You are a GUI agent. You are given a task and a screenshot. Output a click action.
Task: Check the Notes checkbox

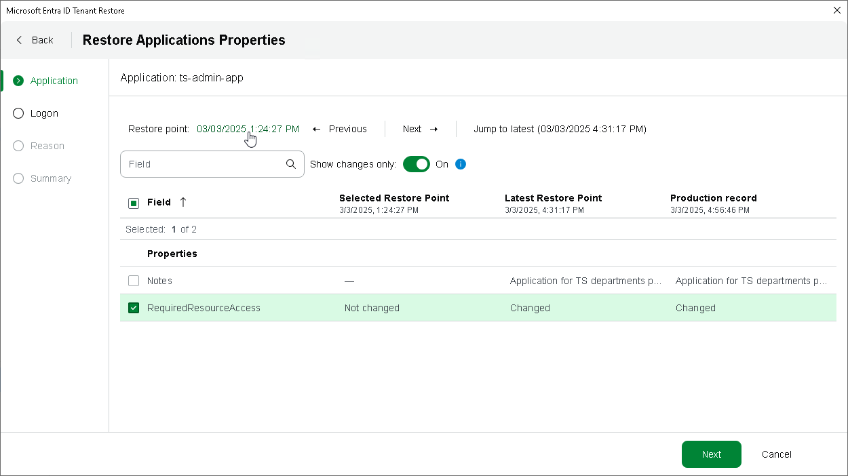tap(134, 281)
